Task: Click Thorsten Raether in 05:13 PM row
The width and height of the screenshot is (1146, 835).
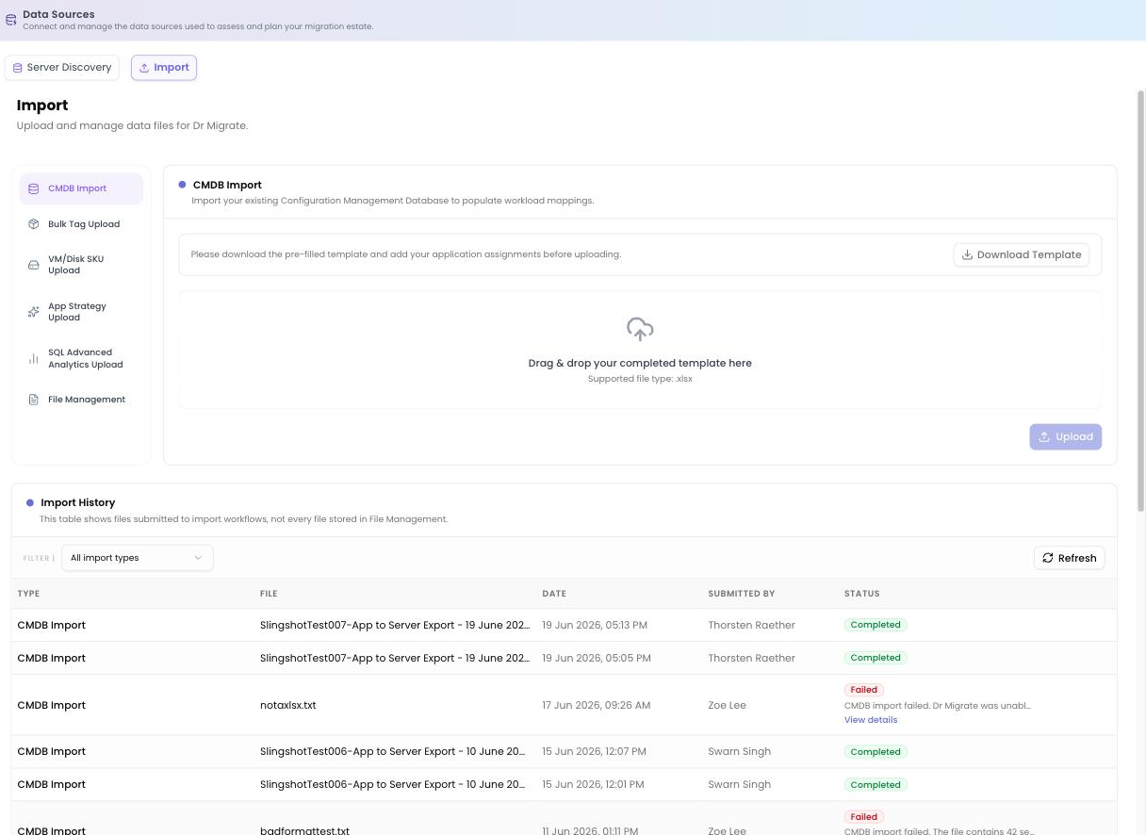Action: (752, 625)
